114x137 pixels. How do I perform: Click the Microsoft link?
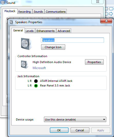click(39, 68)
